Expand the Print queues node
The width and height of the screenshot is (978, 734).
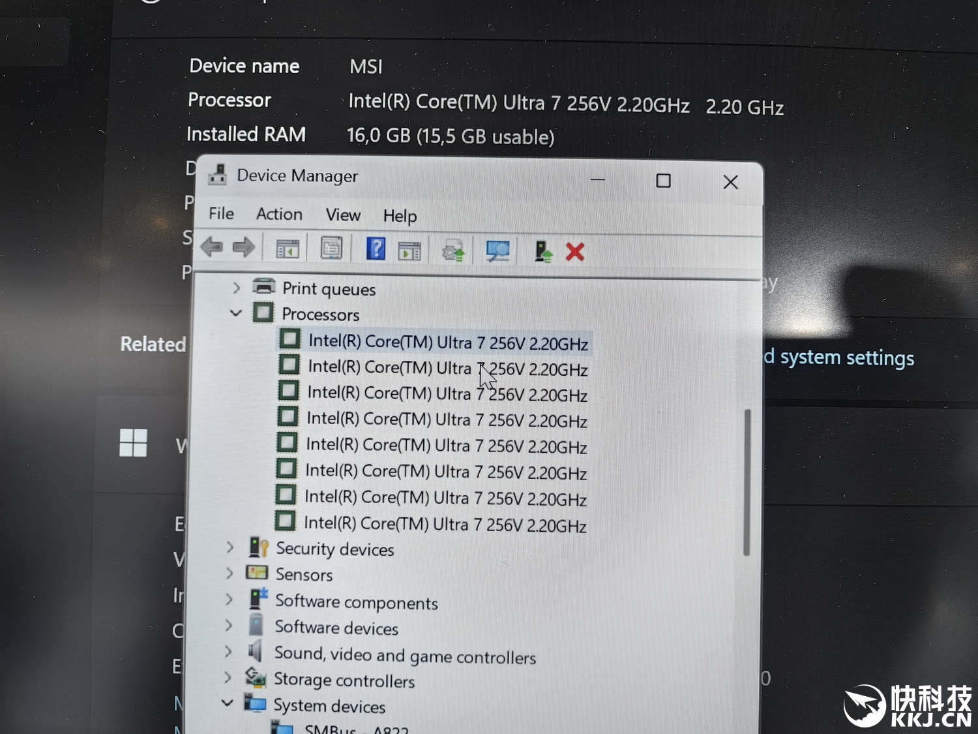[237, 286]
